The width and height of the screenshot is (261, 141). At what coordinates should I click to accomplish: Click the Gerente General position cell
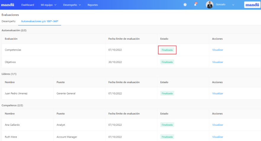click(x=66, y=94)
